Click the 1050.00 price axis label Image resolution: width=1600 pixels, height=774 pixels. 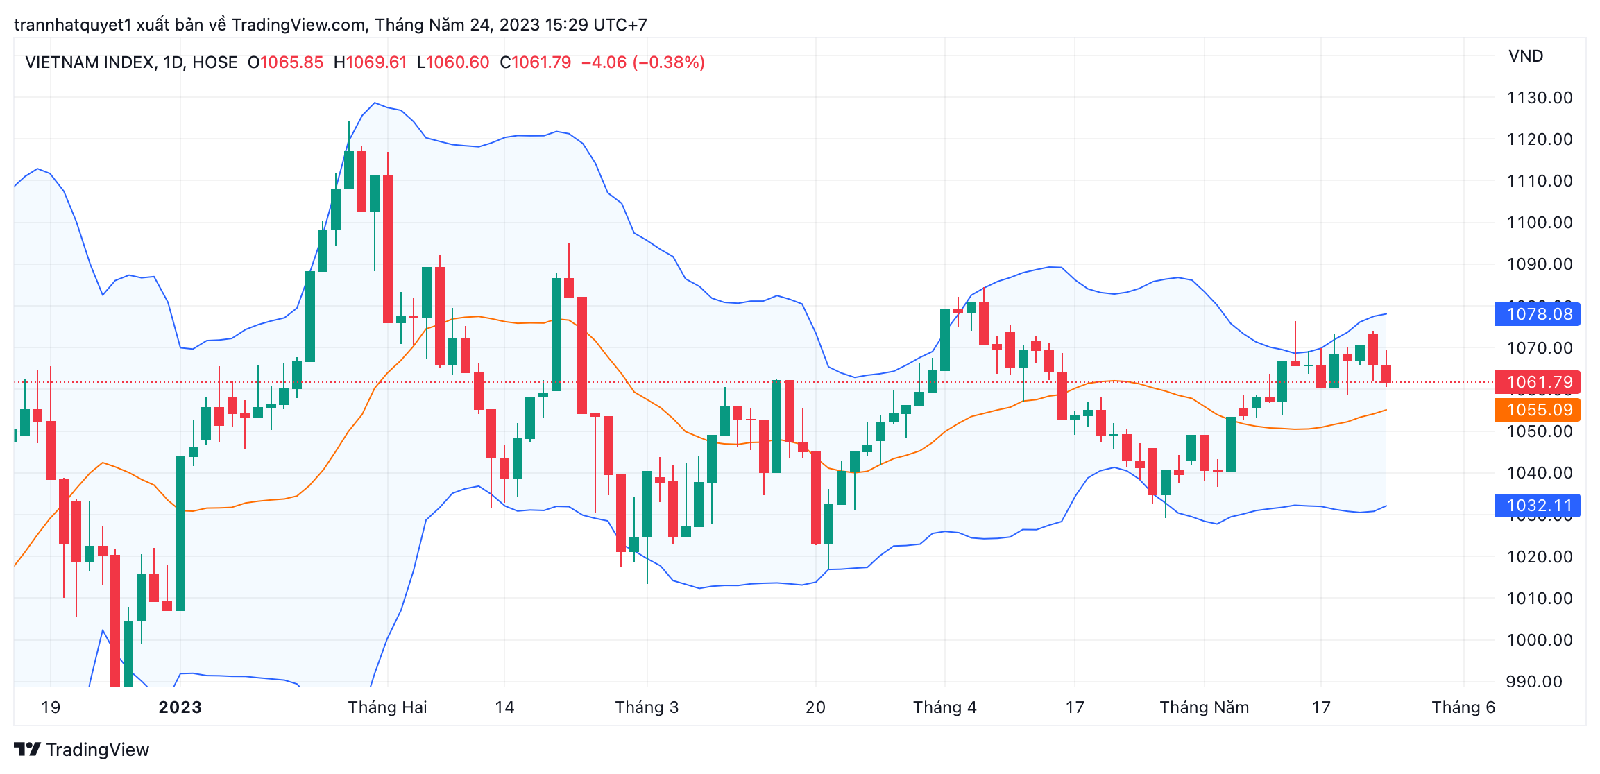(x=1540, y=431)
